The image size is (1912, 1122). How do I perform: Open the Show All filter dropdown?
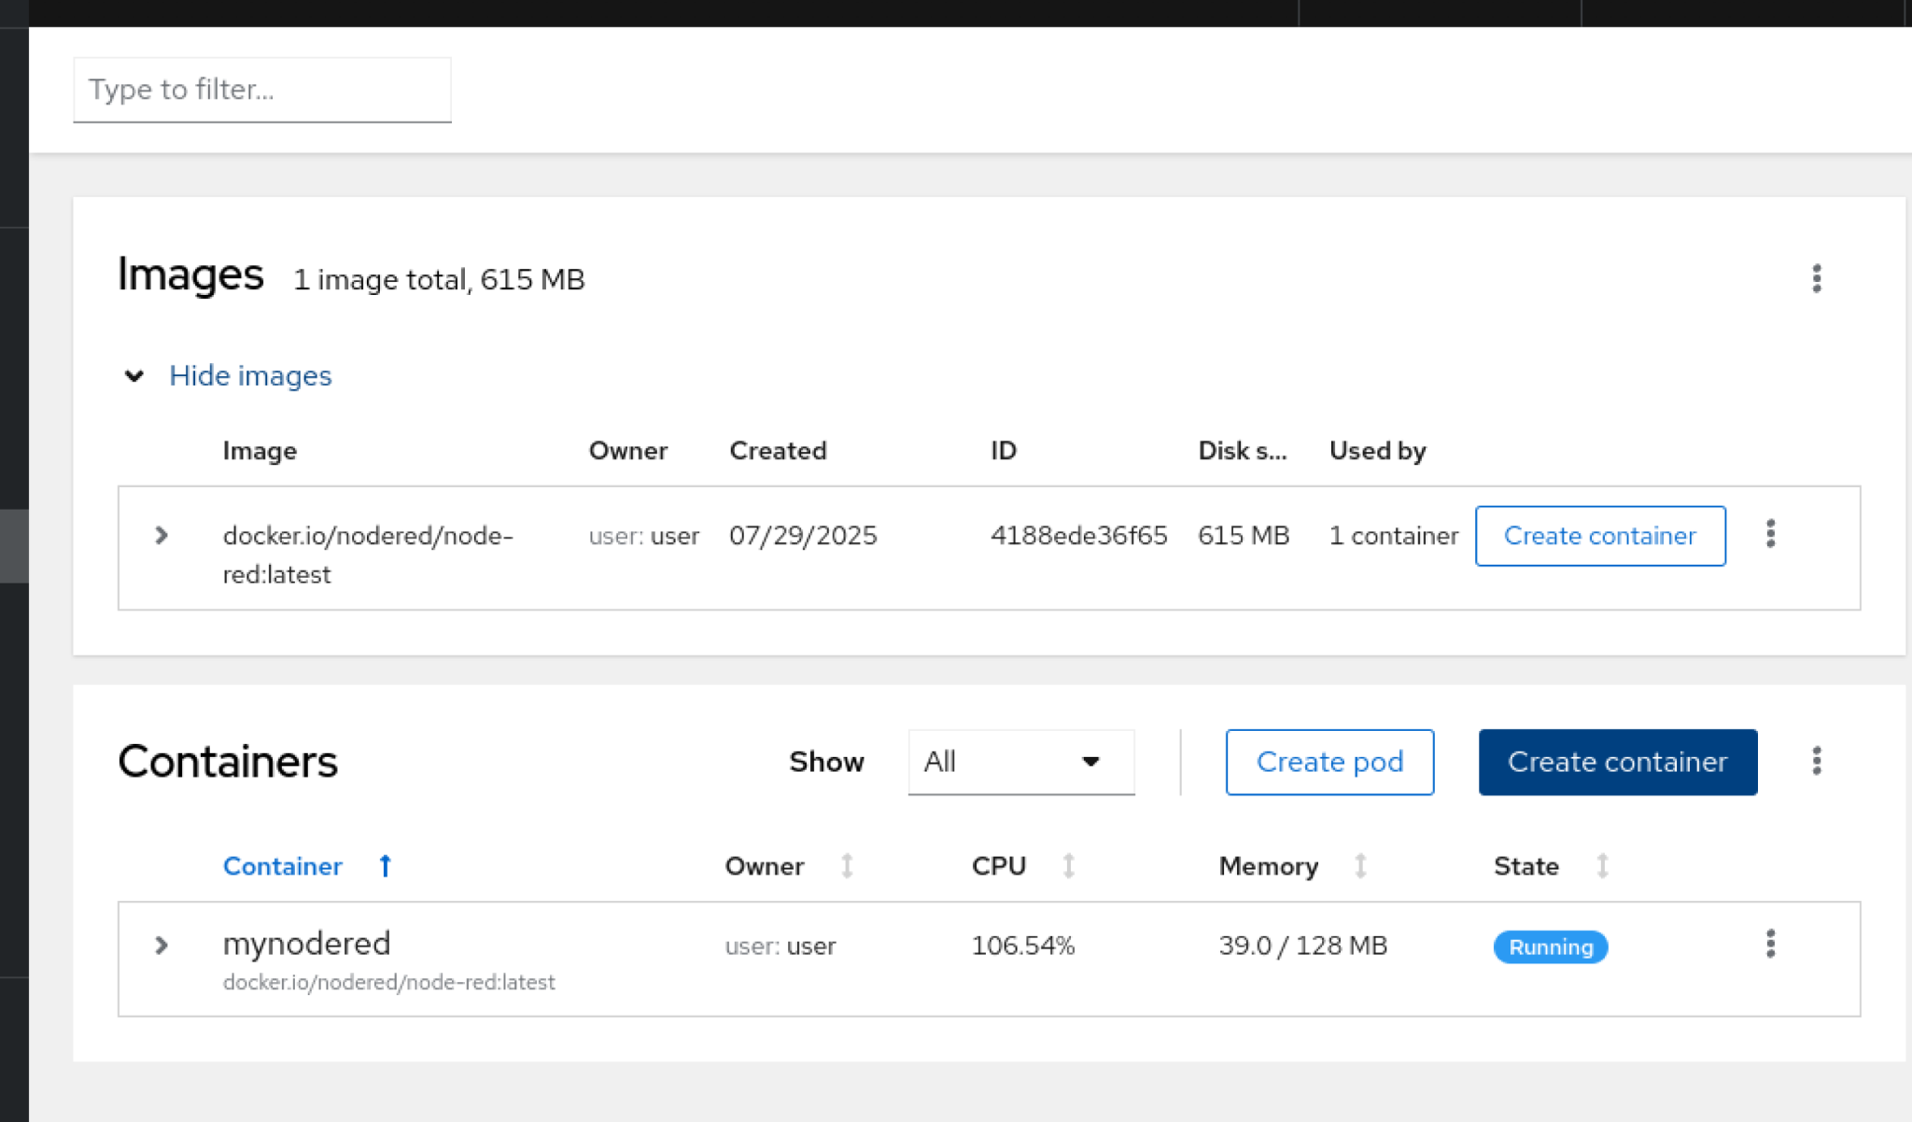(x=1020, y=762)
